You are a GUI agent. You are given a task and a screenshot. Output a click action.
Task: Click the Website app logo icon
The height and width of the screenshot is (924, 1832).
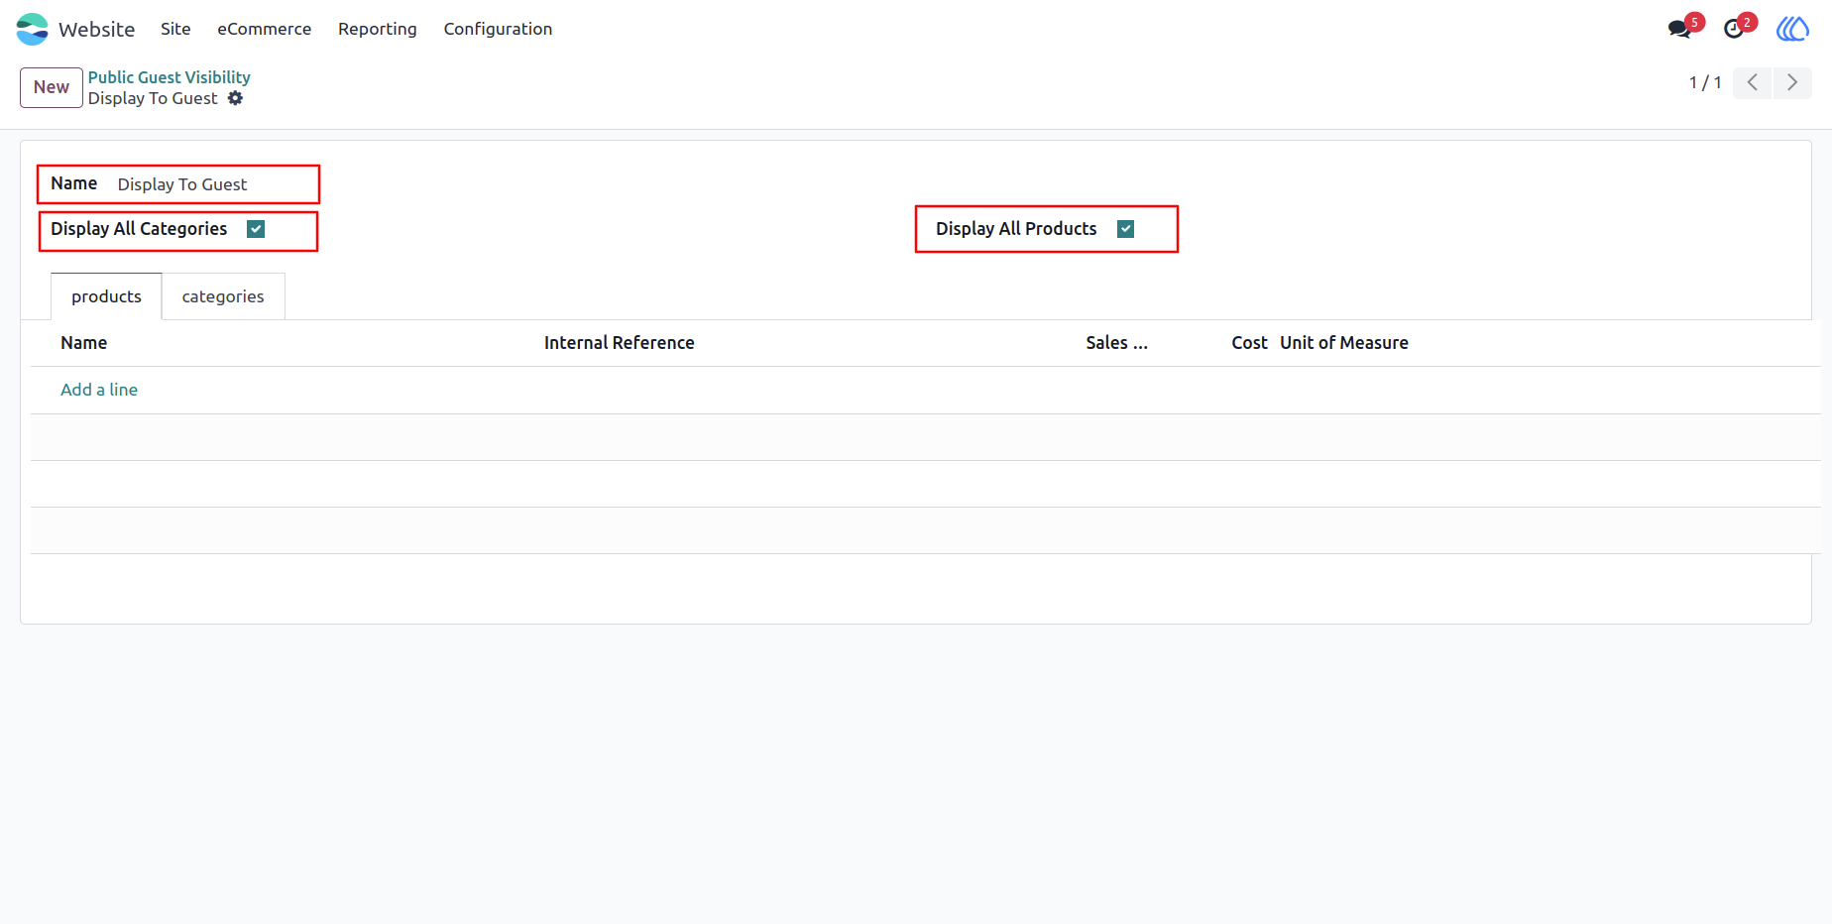click(x=32, y=29)
